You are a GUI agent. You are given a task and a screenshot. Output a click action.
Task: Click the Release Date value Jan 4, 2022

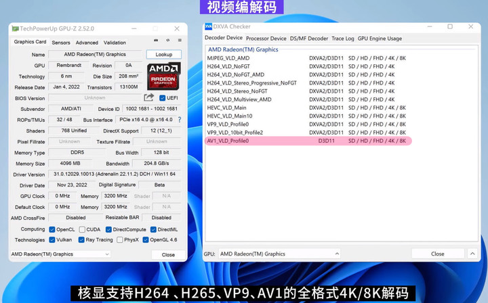tap(66, 87)
